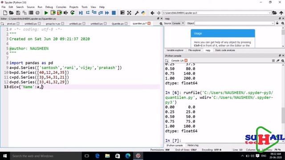Open the Projects menu

(x=73, y=7)
